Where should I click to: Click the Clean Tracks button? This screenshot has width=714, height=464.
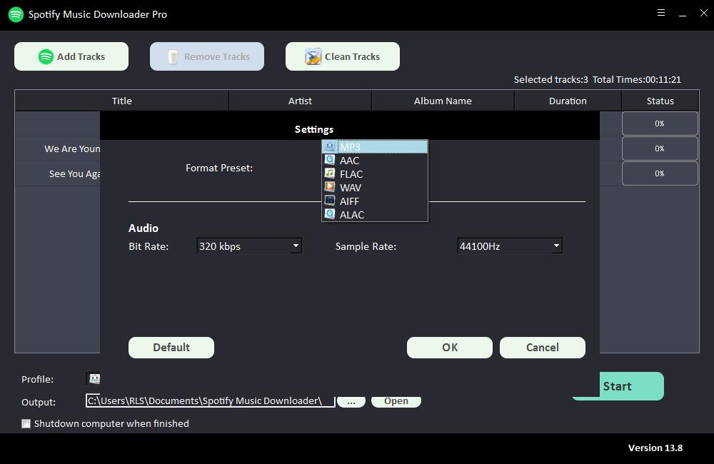(x=343, y=56)
